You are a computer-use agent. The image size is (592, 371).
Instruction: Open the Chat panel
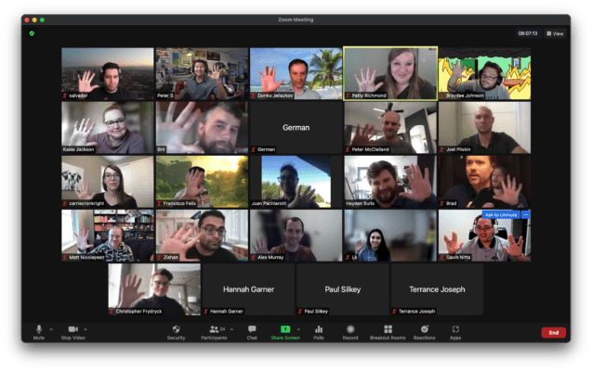[x=252, y=330]
